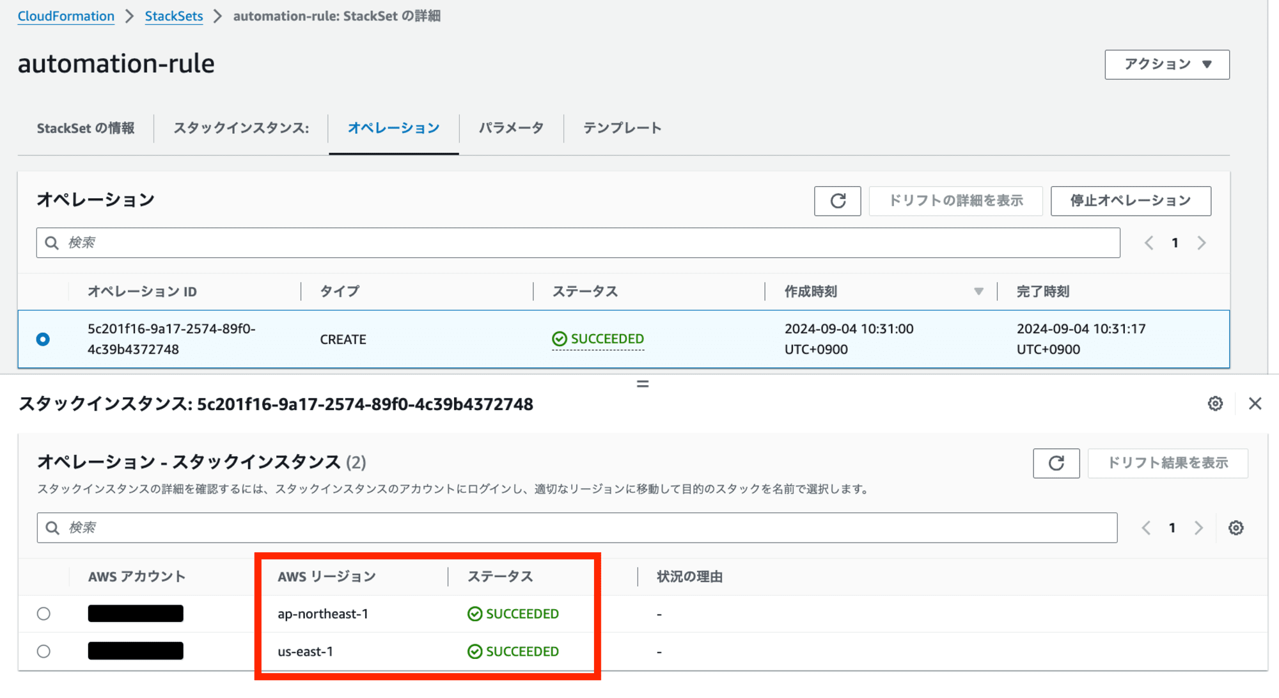Click the AWS アカウント column header
This screenshot has height=698, width=1279.
pyautogui.click(x=137, y=576)
